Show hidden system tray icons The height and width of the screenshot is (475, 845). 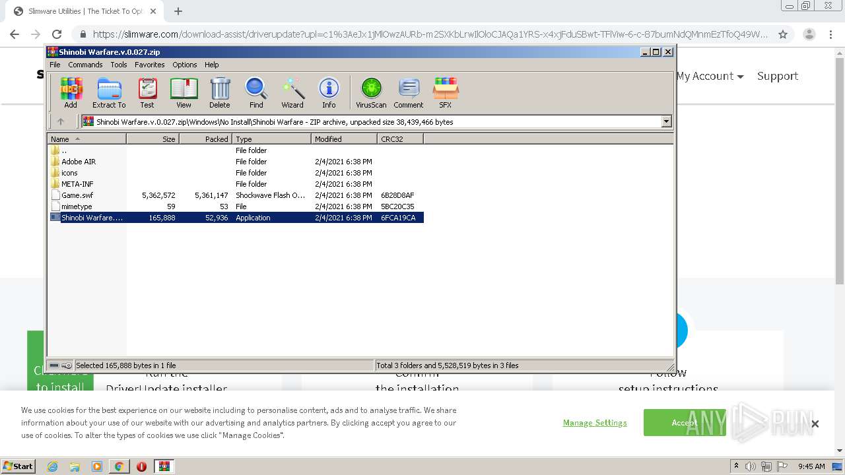click(736, 466)
